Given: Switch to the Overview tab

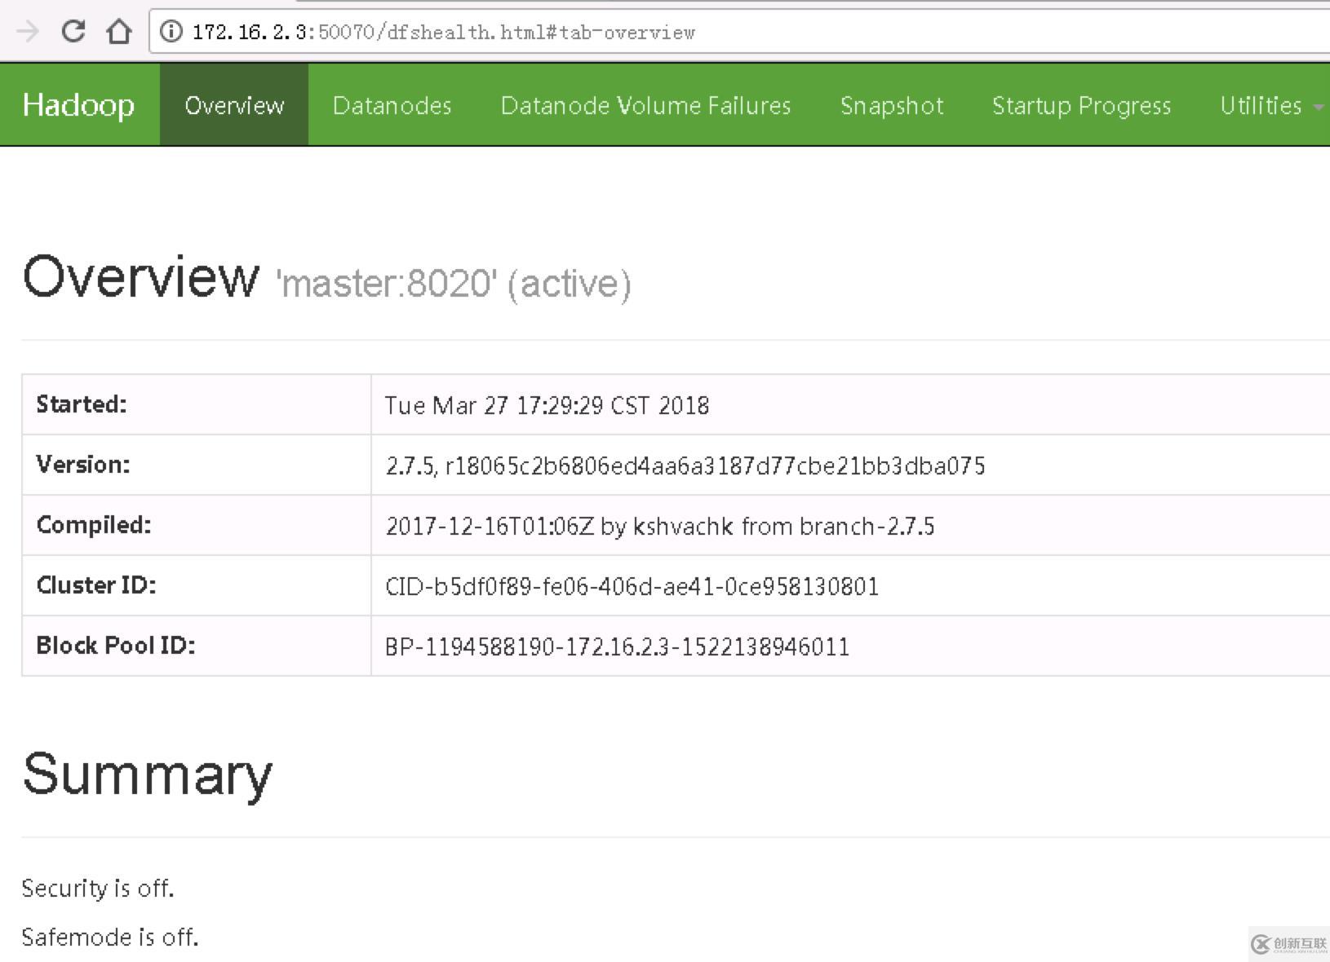Looking at the screenshot, I should click(234, 105).
